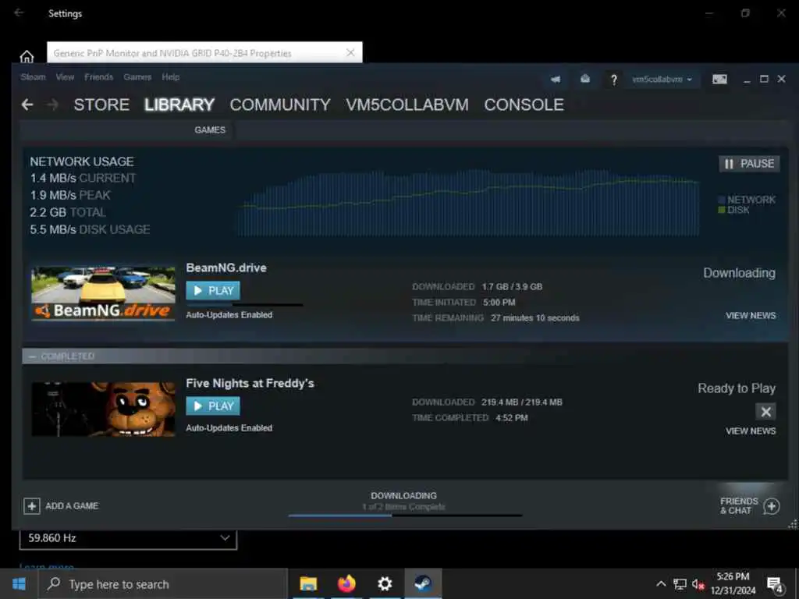Click 'Auto-Updates Enabled' under BeamNG.drive
Screen dimensions: 799x599
(229, 315)
